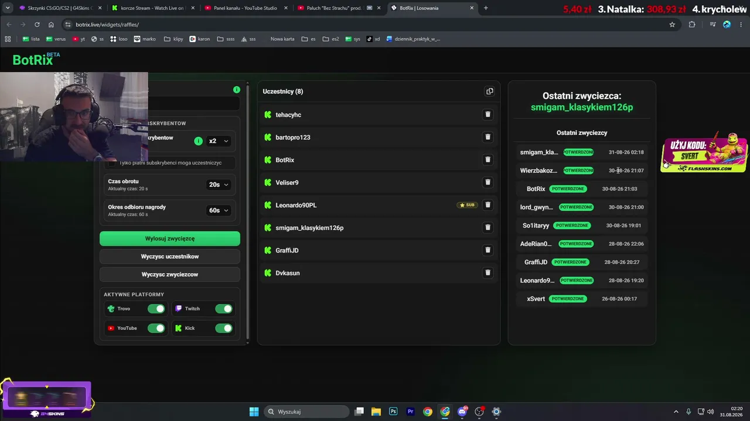Open Premiere Pro from the taskbar
Screen dimensions: 750x421
click(x=411, y=412)
